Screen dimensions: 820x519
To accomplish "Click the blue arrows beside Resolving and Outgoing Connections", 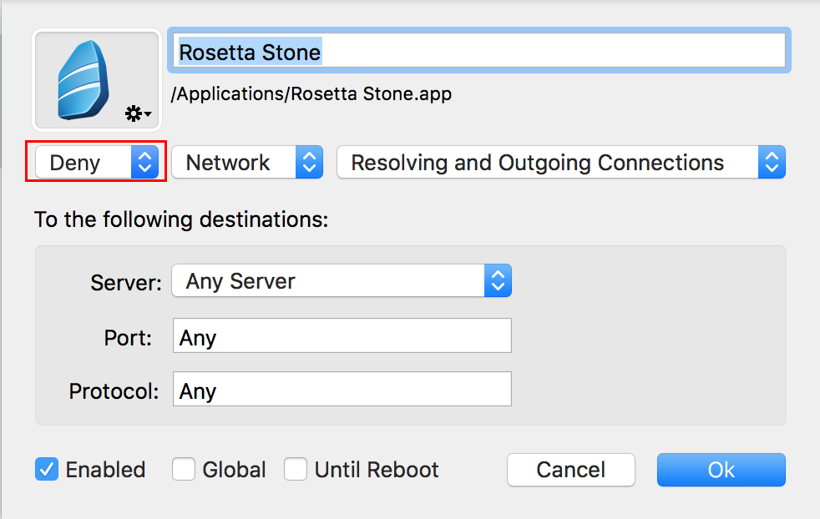I will [x=772, y=163].
